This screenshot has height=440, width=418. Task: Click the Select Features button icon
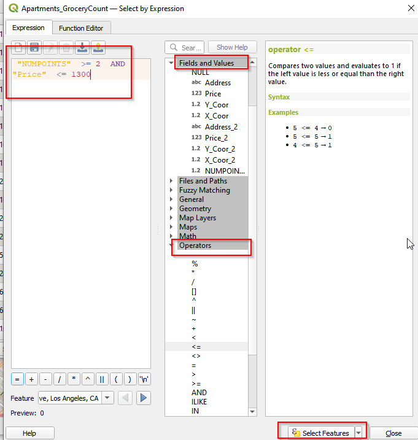point(296,433)
